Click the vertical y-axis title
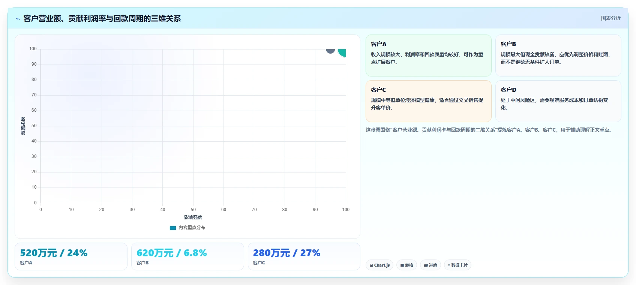The width and height of the screenshot is (636, 285). tap(23, 126)
